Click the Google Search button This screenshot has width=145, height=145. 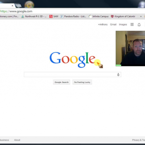coord(61,82)
